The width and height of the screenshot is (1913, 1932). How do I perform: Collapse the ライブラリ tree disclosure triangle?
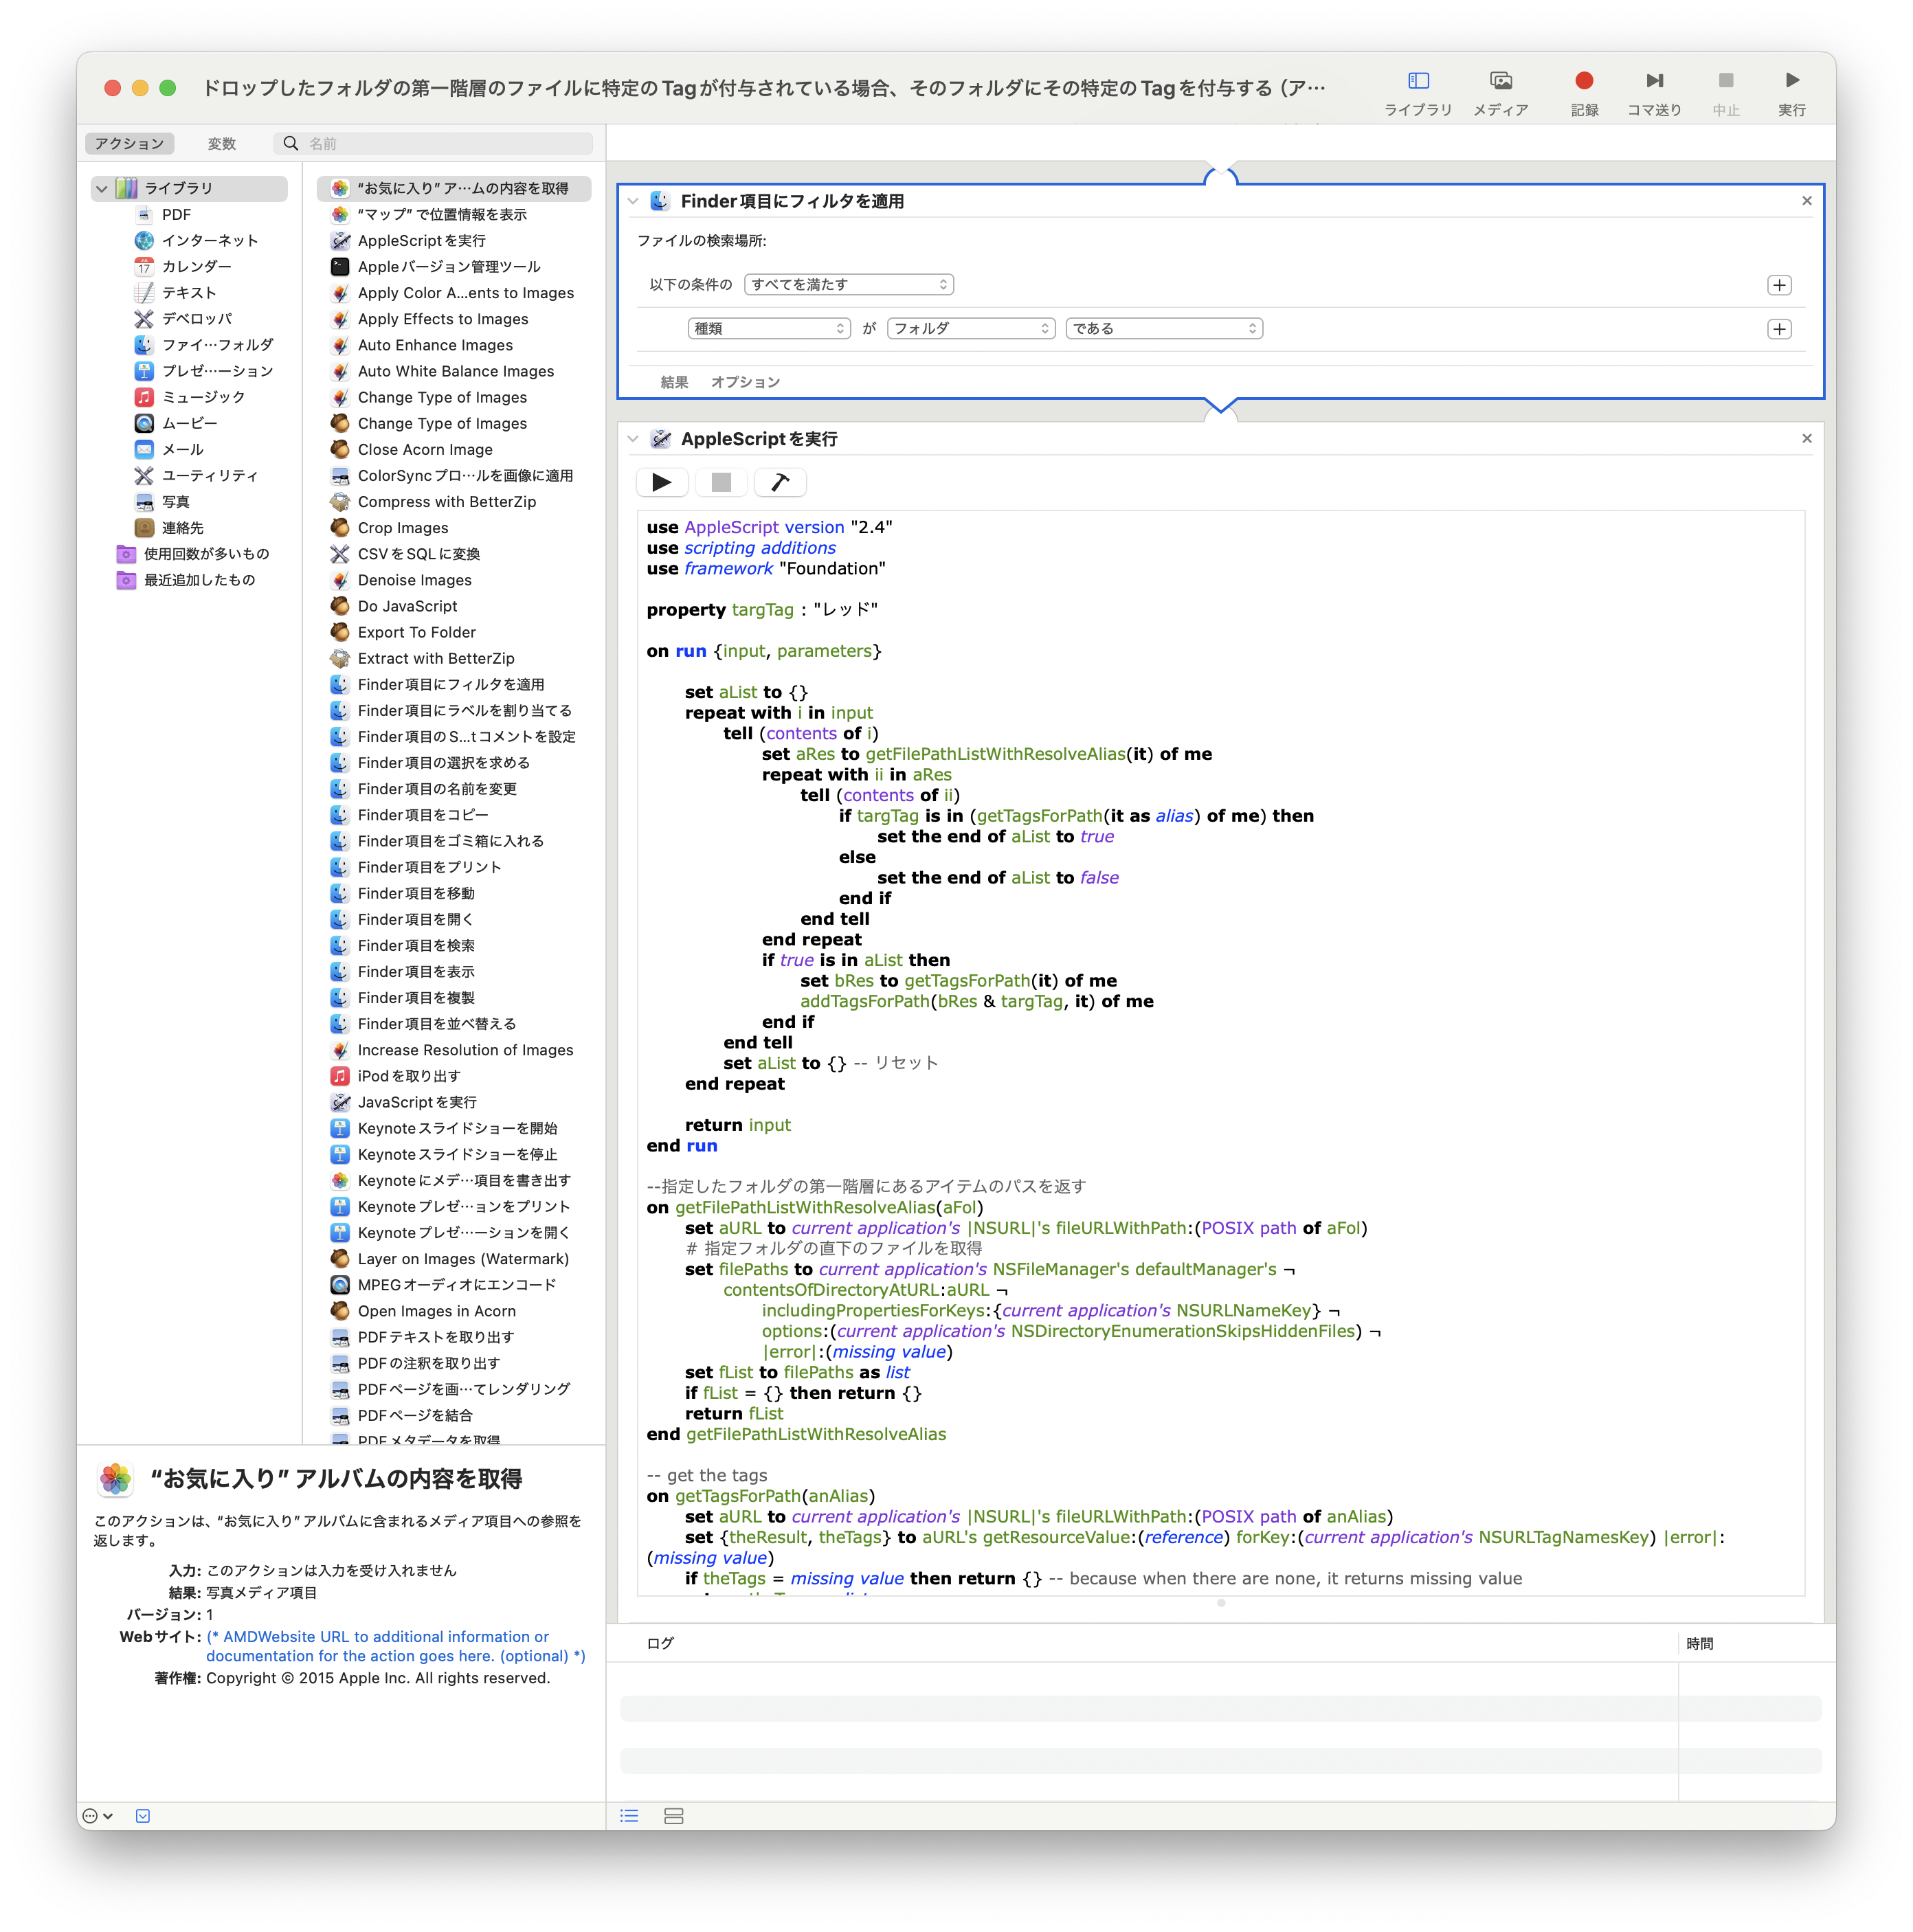pos(102,188)
